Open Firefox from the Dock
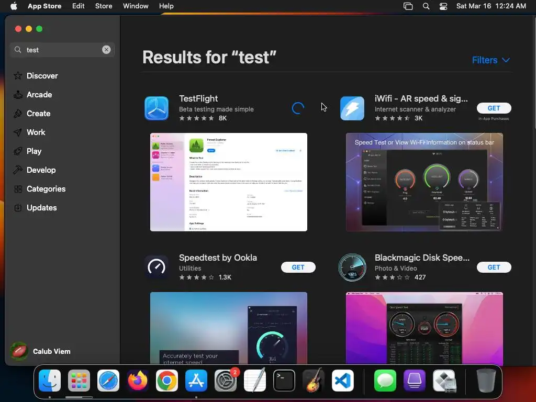This screenshot has width=536, height=402. coord(138,381)
